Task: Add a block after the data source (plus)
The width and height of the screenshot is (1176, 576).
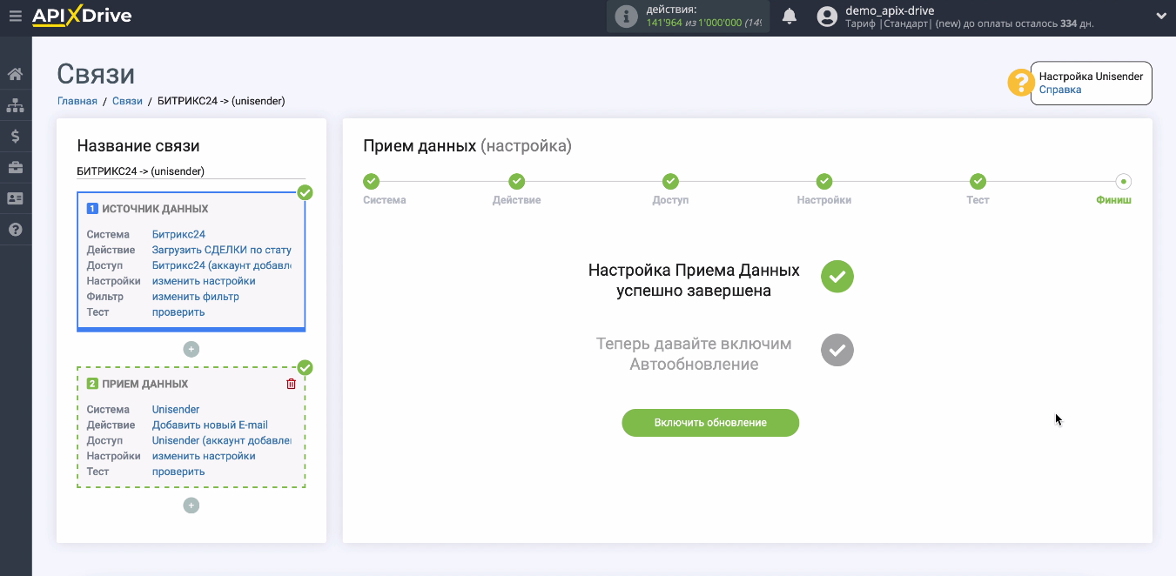Action: click(192, 349)
